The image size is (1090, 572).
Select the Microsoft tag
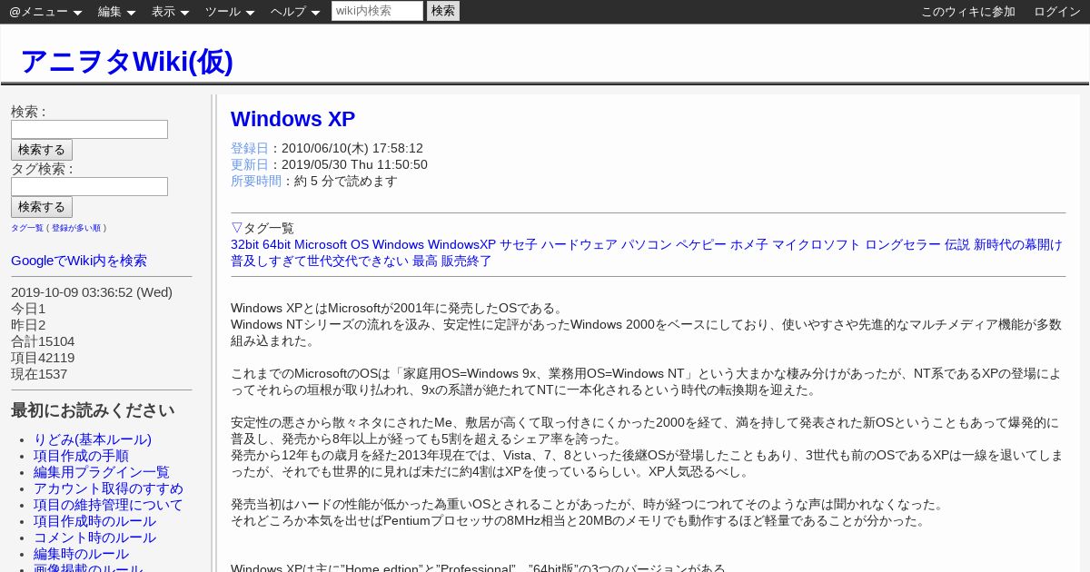(x=320, y=244)
